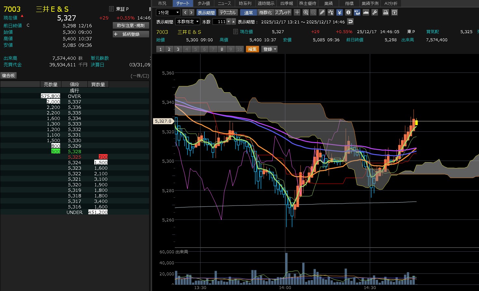
Task: Open the 四季報 tab
Action: click(287, 3)
